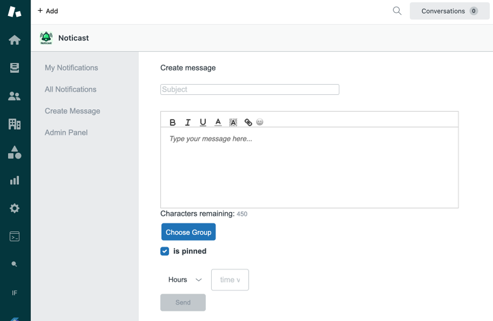Expand the time value dropdown
493x321 pixels.
click(x=230, y=279)
